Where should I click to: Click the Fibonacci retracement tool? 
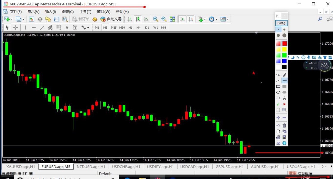(58, 27)
